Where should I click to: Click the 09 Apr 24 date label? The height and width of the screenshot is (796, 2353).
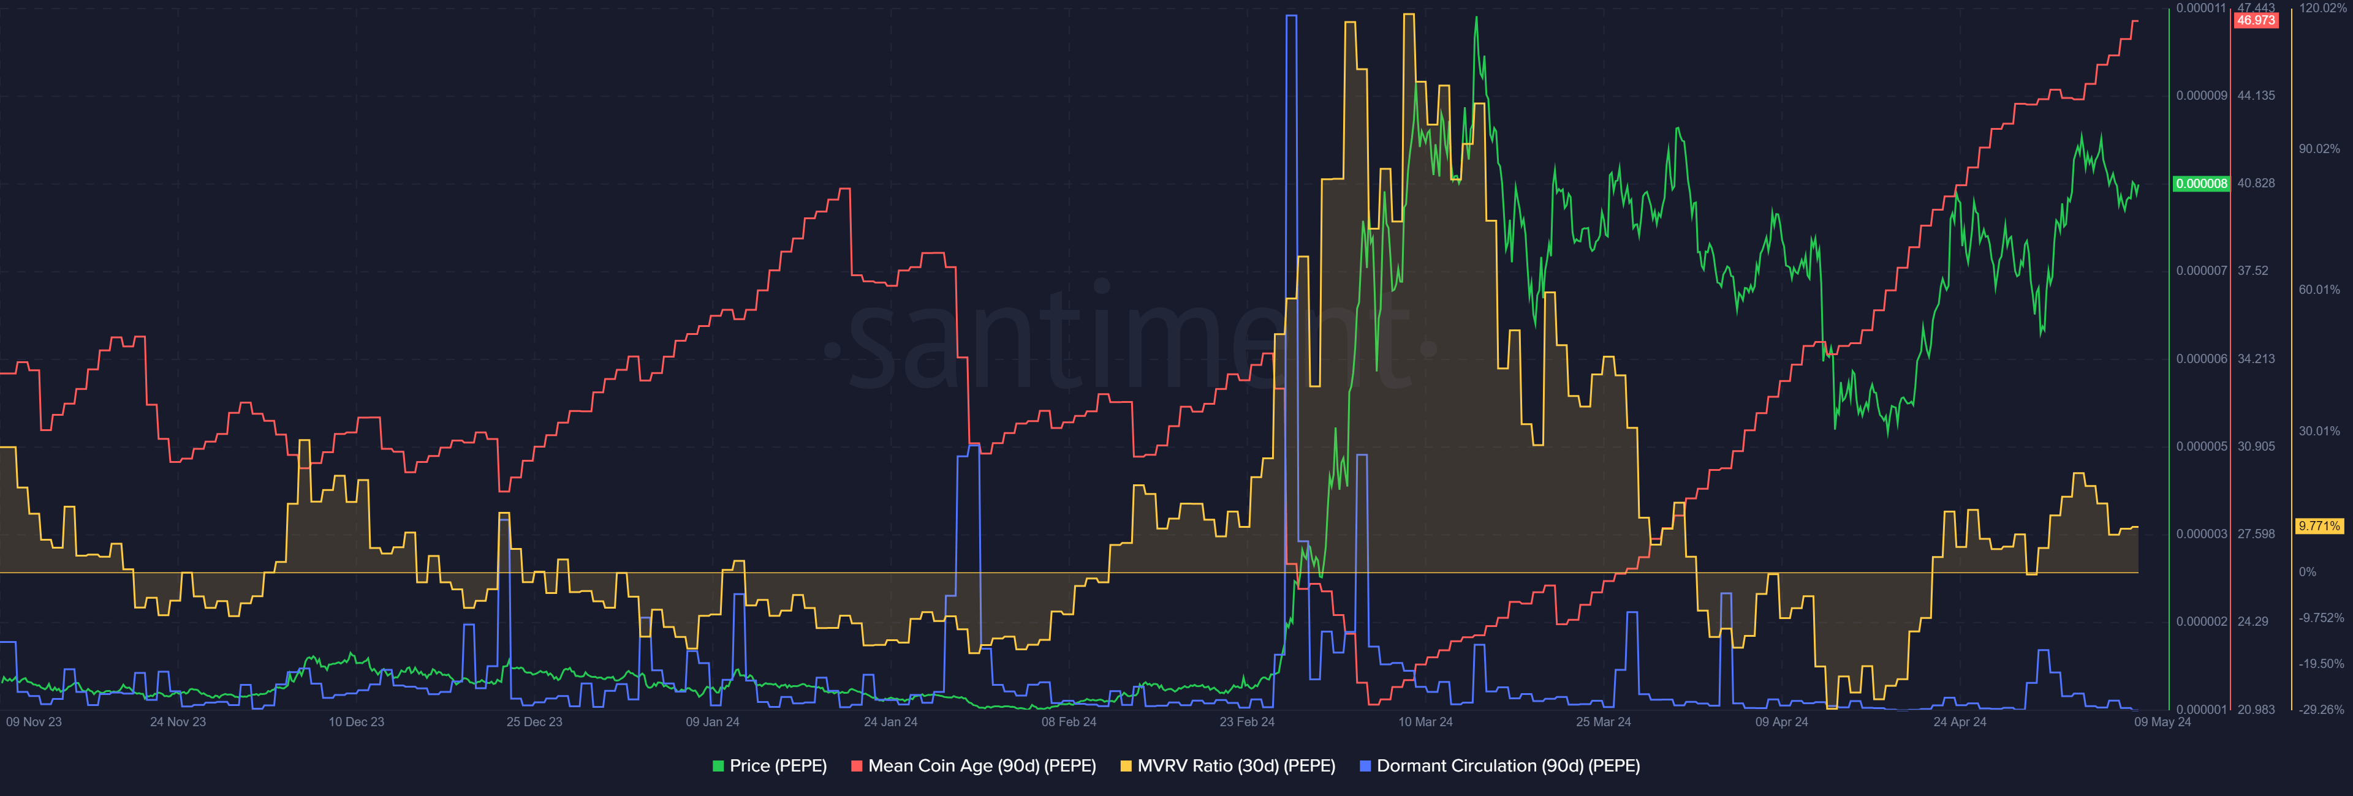(1781, 722)
